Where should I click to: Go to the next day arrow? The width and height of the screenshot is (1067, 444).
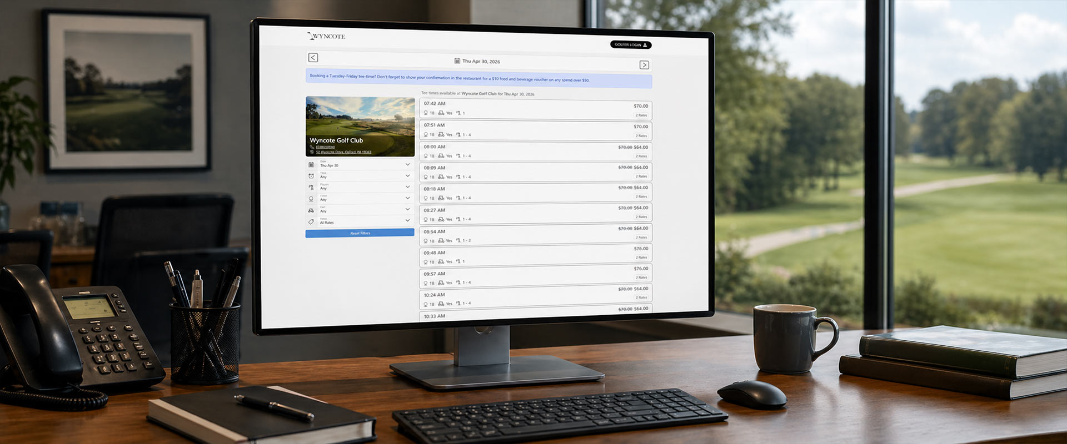[x=644, y=65]
